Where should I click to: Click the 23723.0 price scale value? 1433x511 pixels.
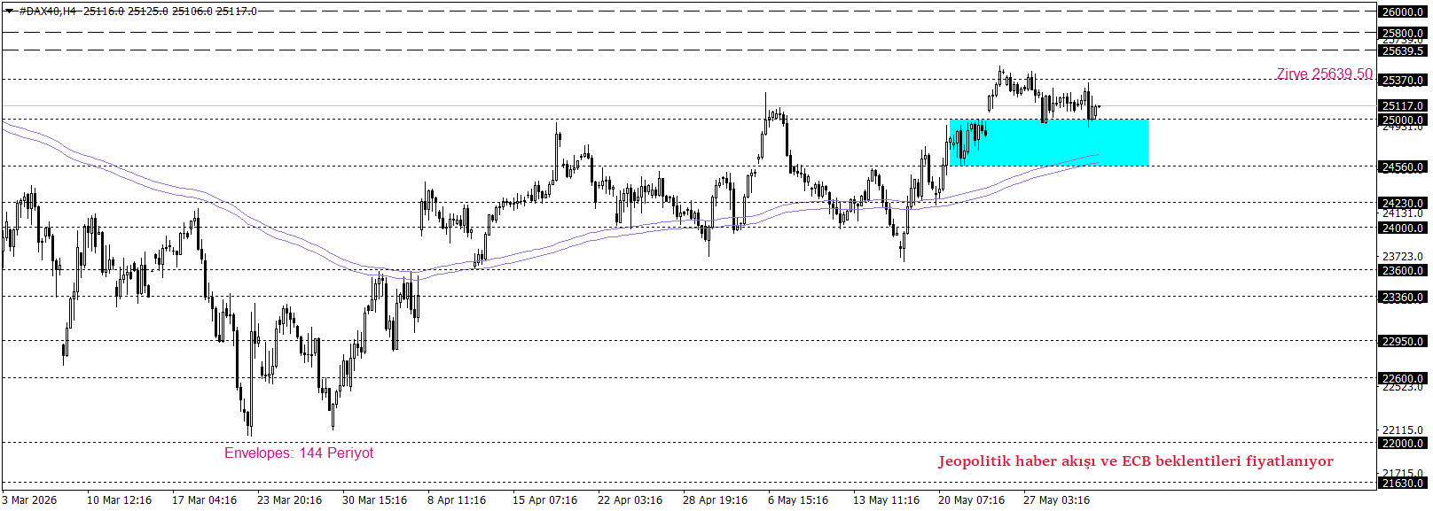[1403, 257]
